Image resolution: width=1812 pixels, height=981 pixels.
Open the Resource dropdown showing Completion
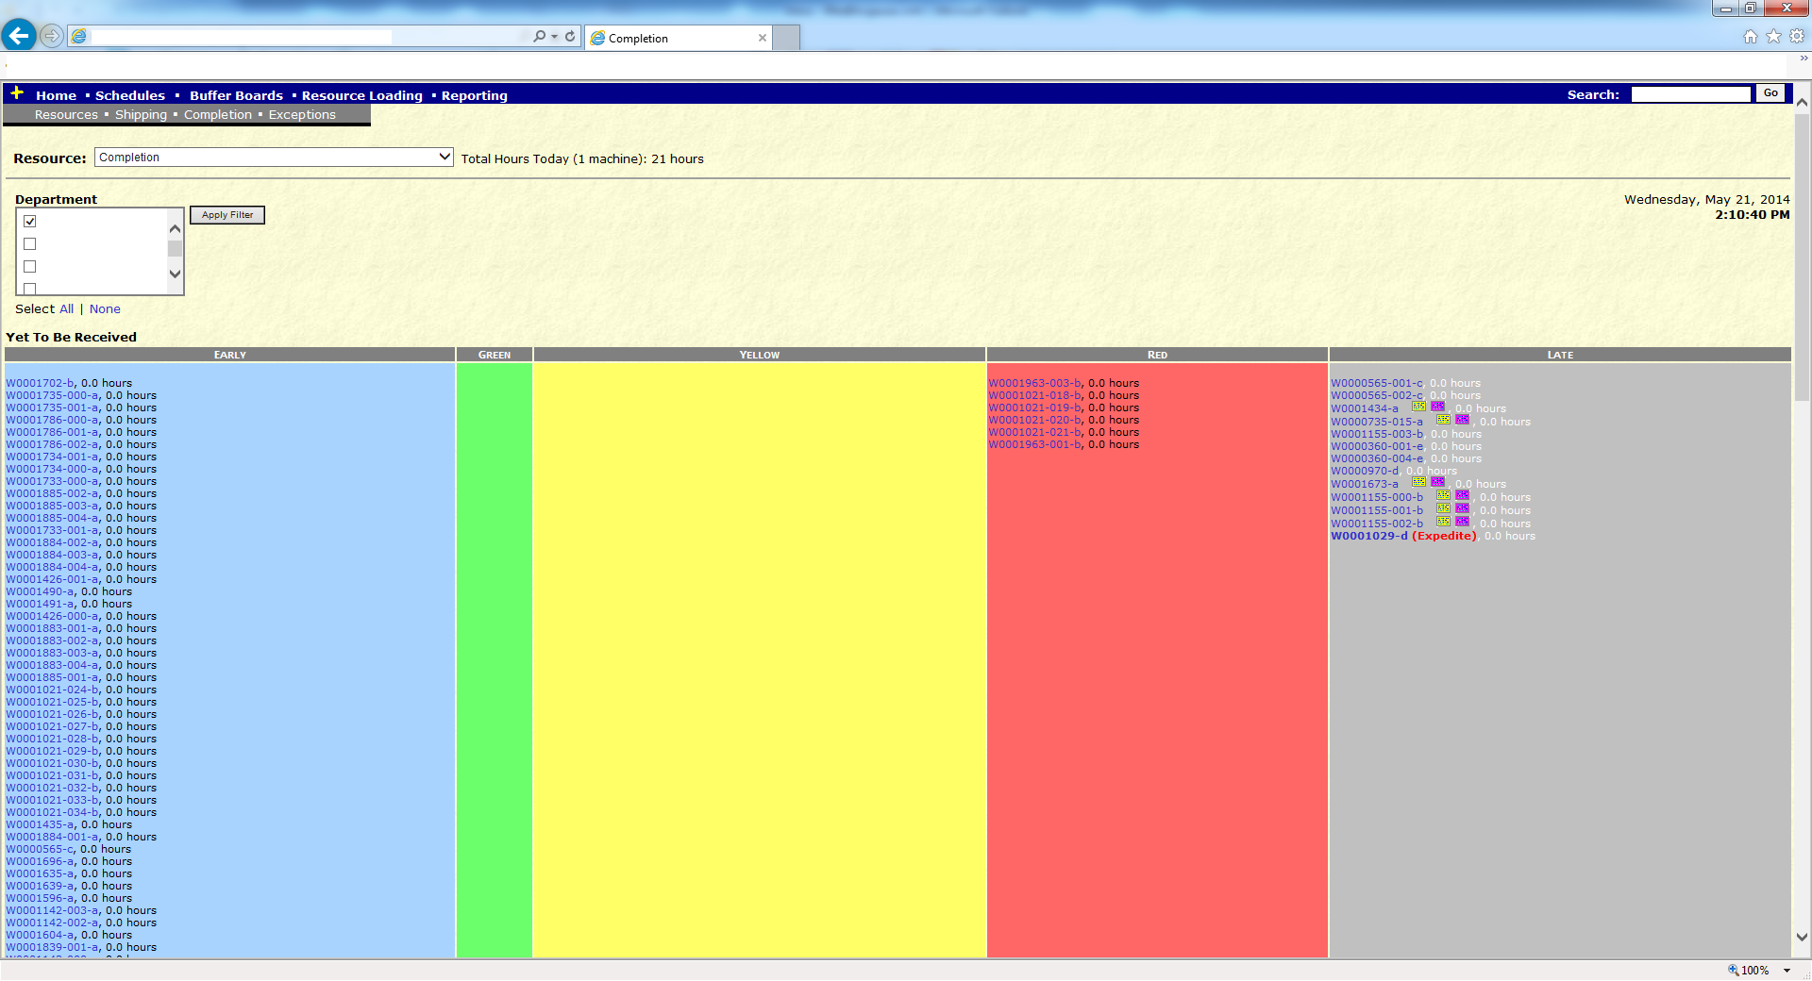274,158
